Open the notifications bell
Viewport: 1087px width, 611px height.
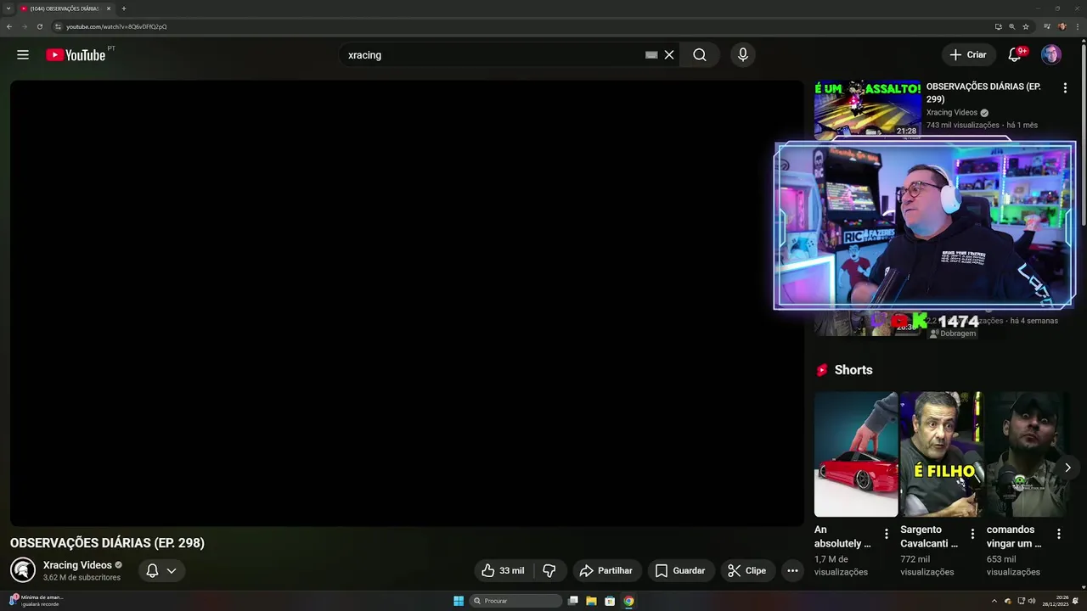[1014, 55]
